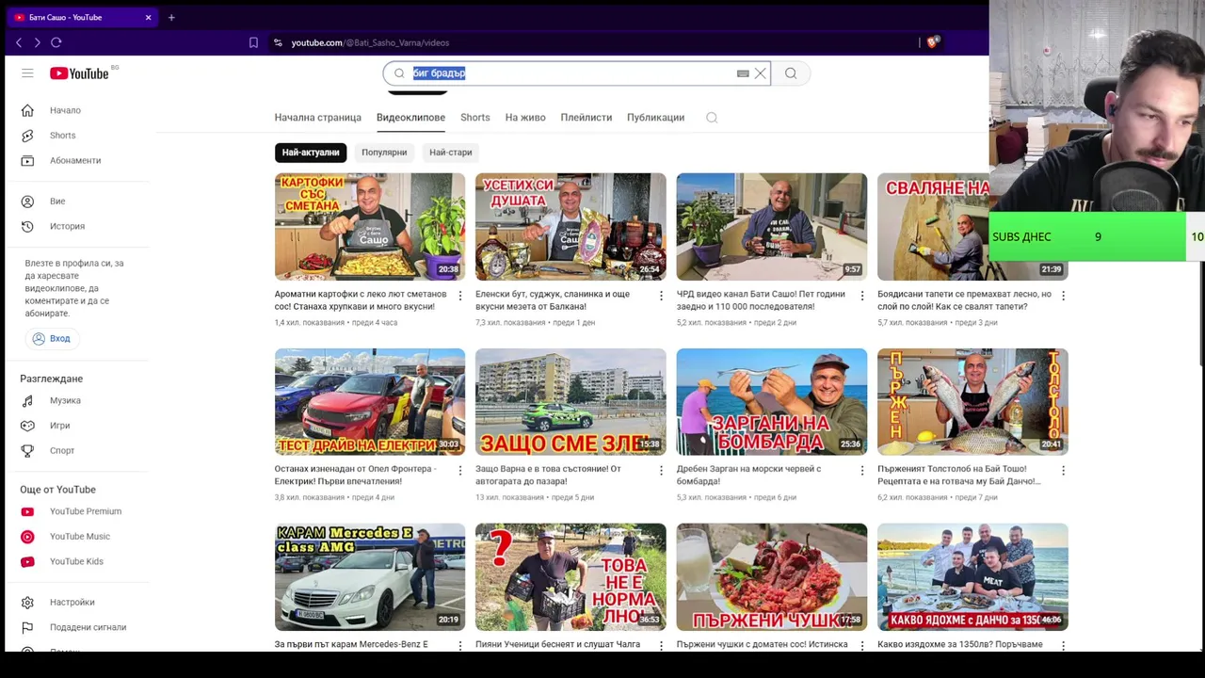
Task: Open options menu for Опел Фронтера video
Action: click(x=460, y=470)
